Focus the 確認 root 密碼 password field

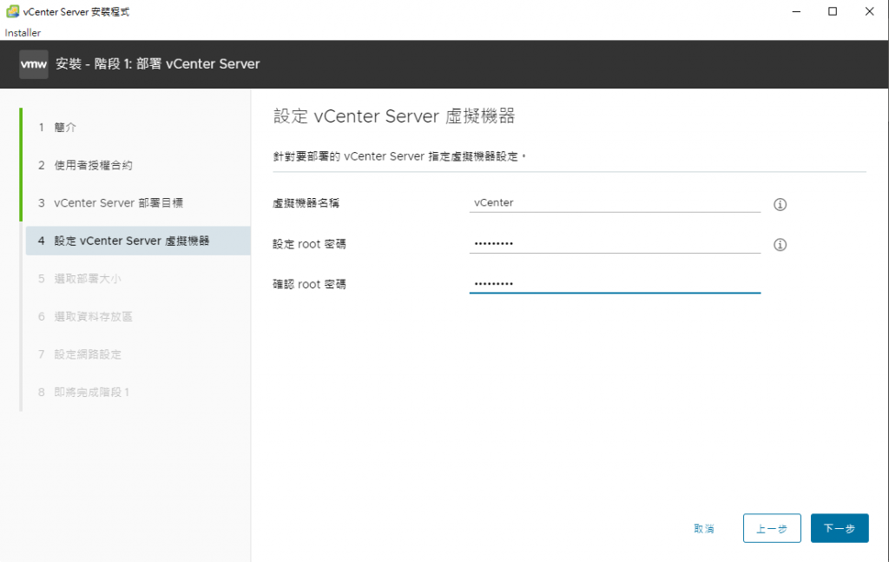pos(615,284)
